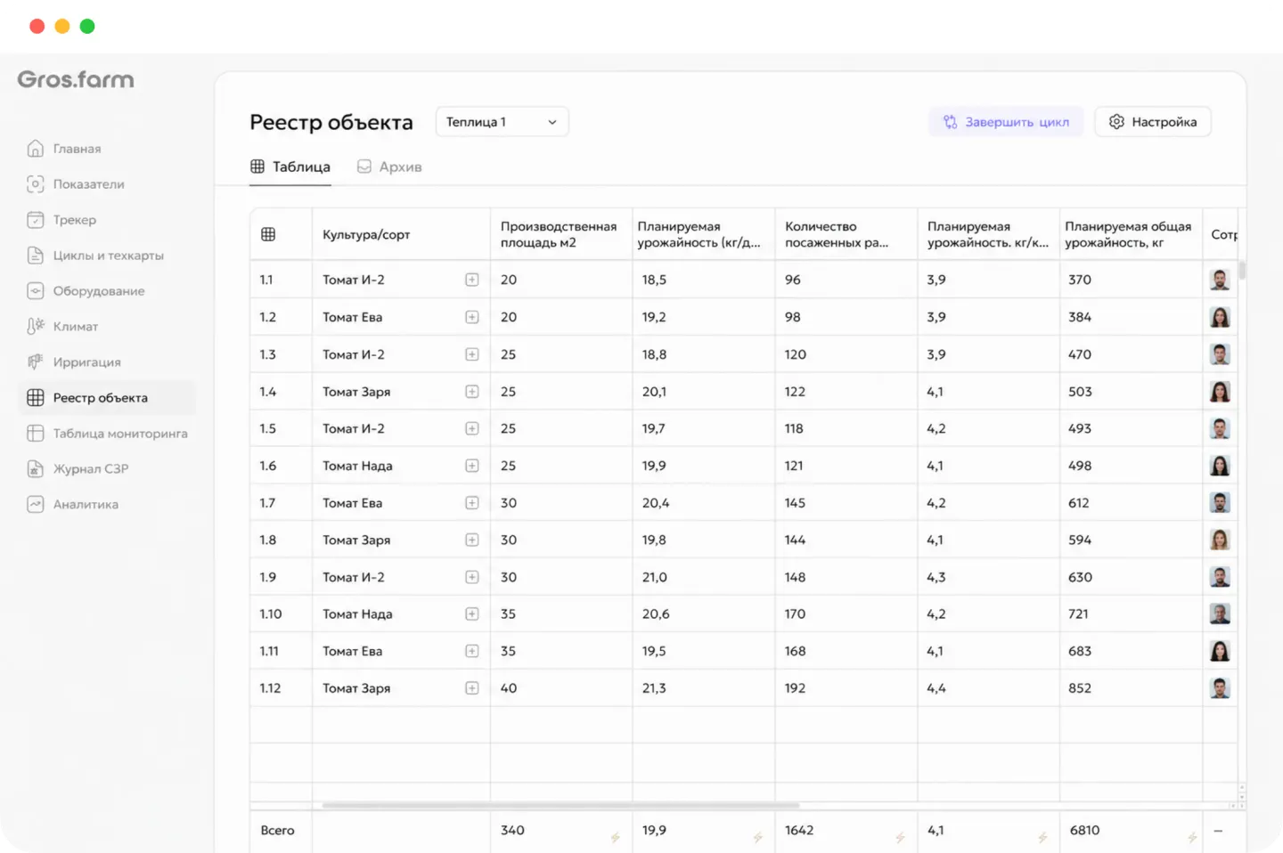Click the horizontal scrollbar under the table

[560, 805]
